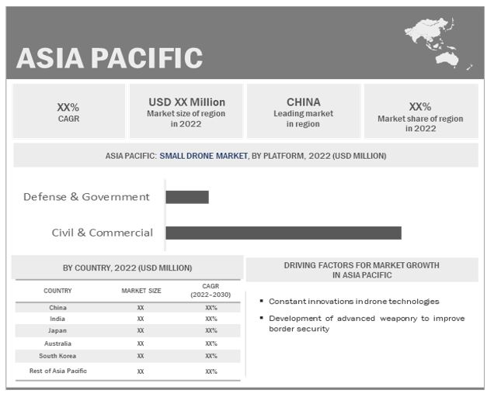The height and width of the screenshot is (397, 494).
Task: Click the BY COUNTRY, 2022 section header
Action: (127, 268)
